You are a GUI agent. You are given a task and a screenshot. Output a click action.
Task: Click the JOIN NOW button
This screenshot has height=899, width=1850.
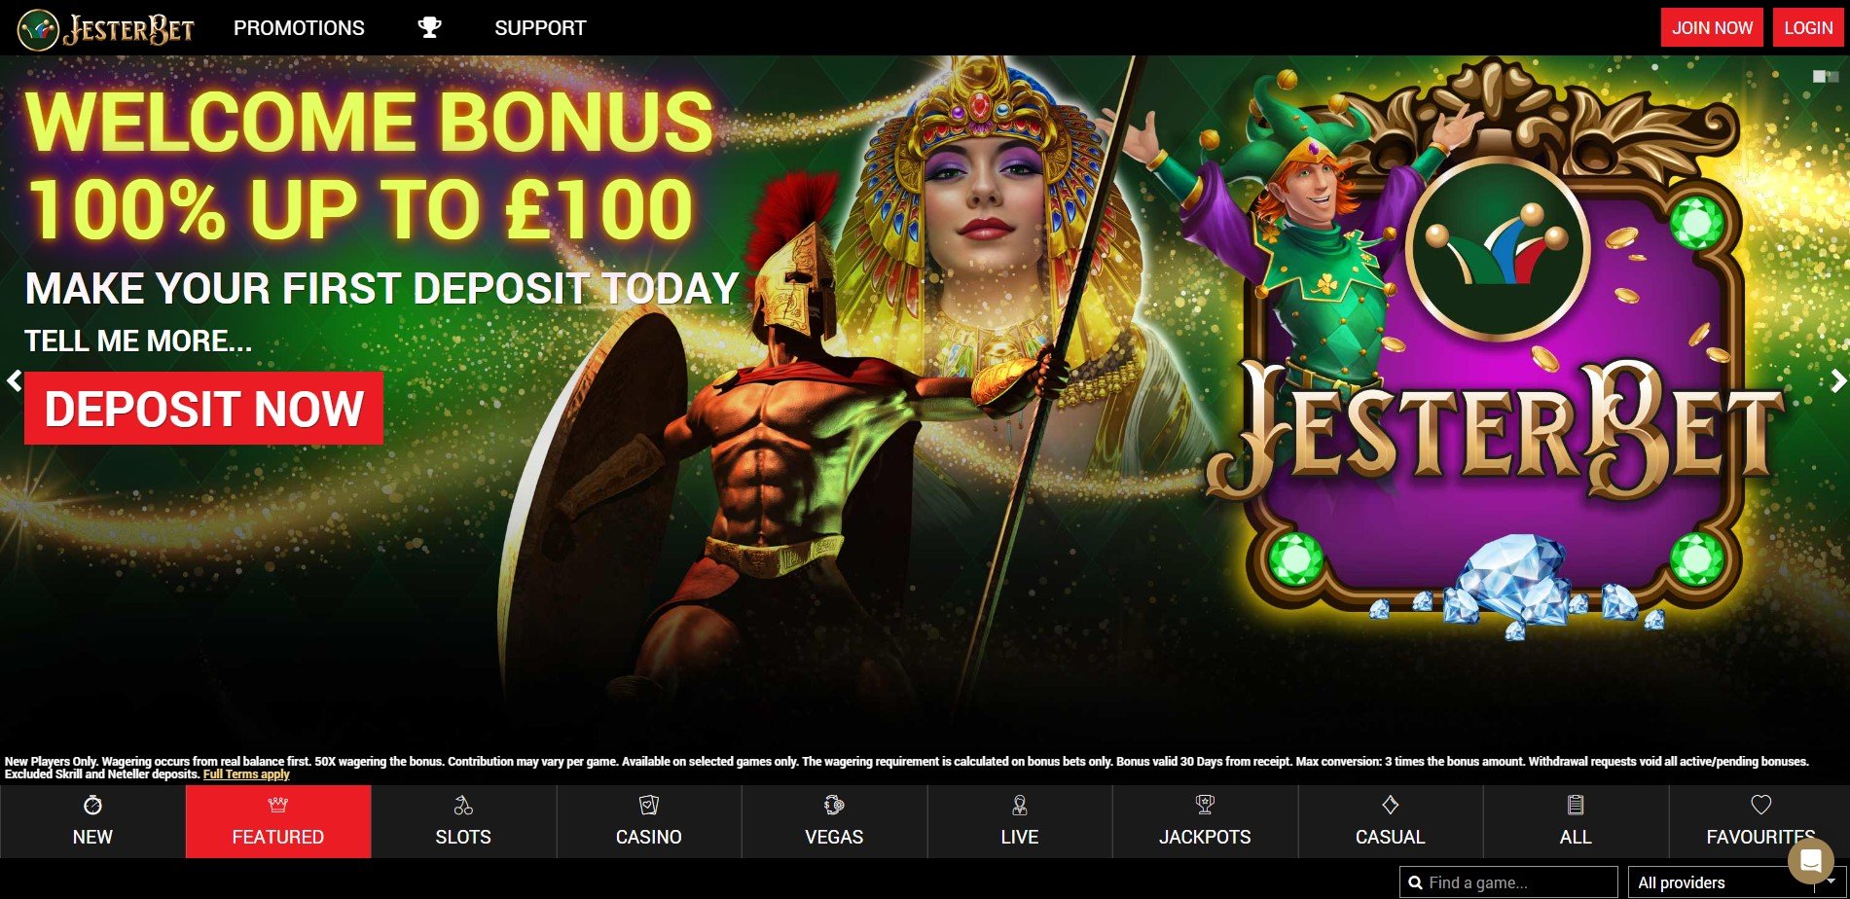tap(1712, 27)
